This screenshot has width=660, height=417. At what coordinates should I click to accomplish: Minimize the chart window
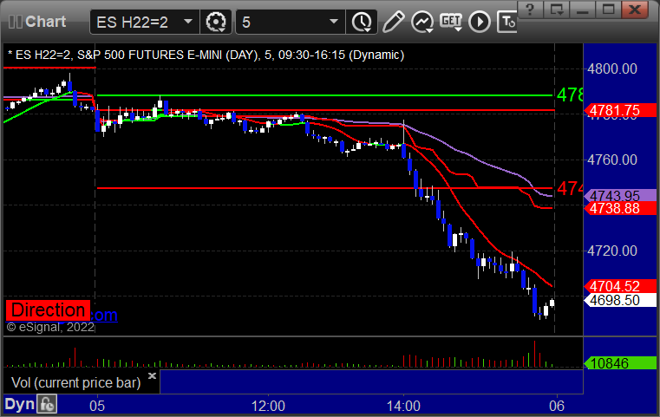(583, 9)
